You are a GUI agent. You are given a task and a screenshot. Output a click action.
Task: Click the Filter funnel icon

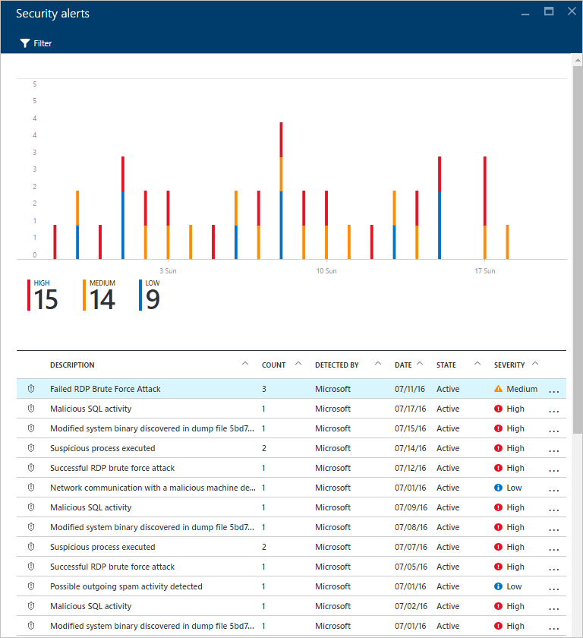click(24, 43)
